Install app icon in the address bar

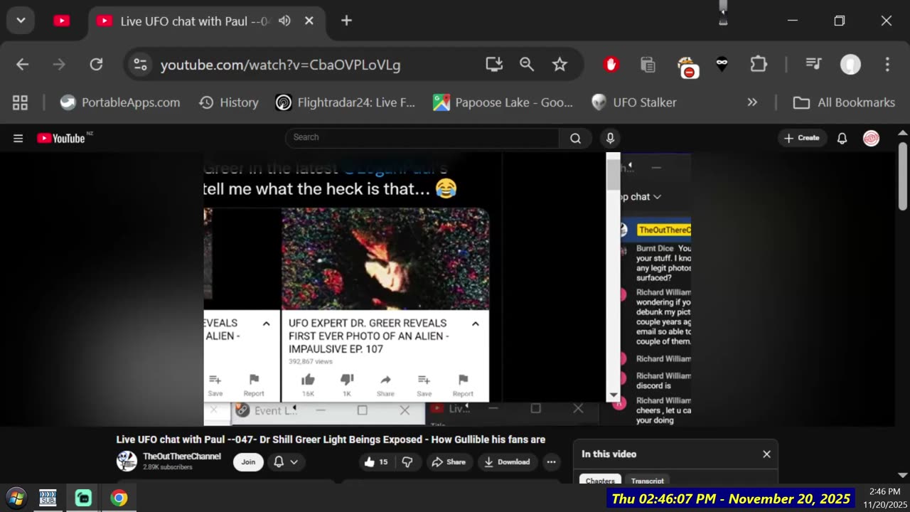pos(494,65)
